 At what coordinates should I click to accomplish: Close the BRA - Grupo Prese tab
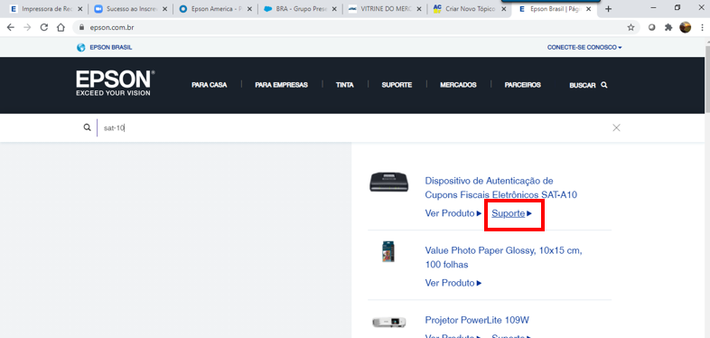click(x=333, y=9)
